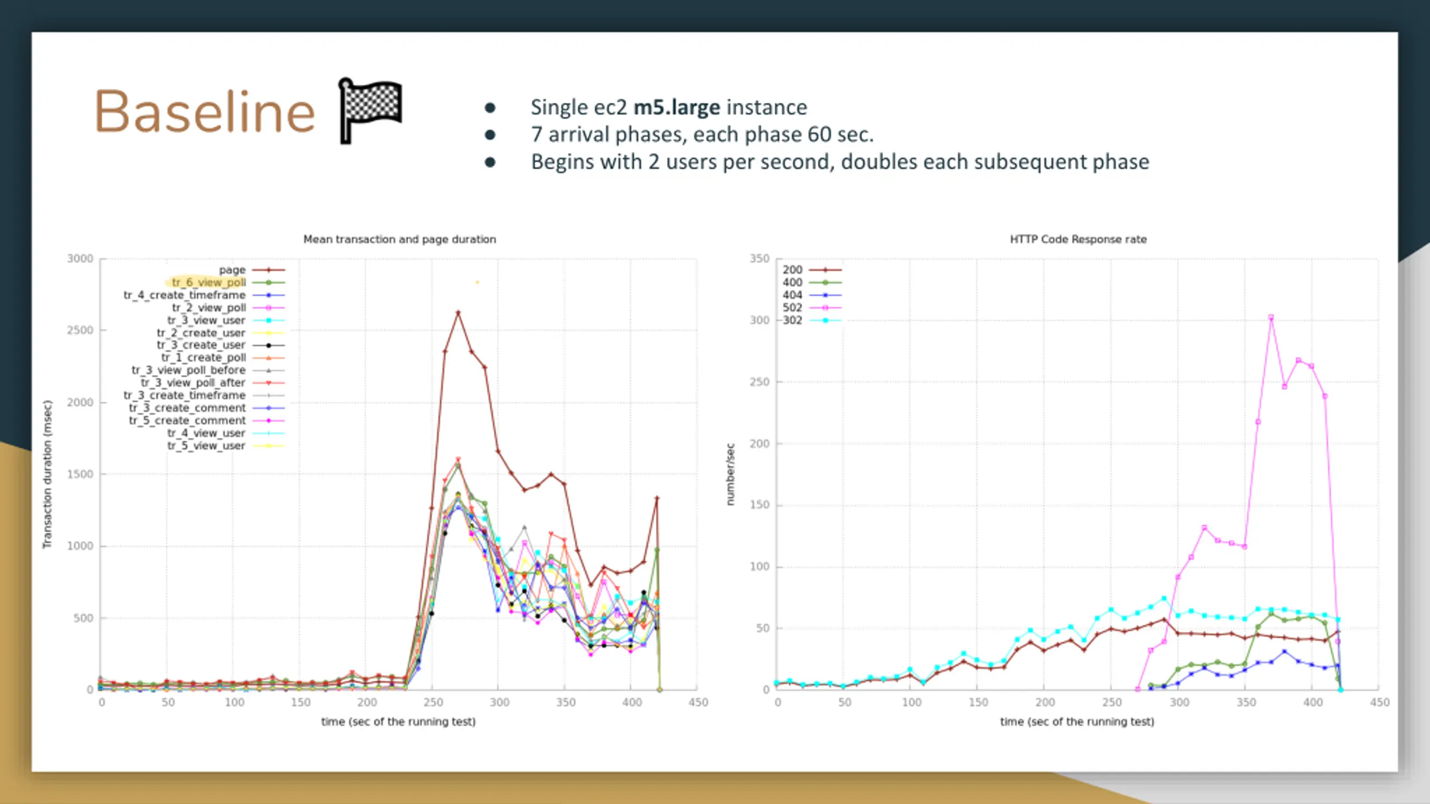Click the m5.large bold text
The height and width of the screenshot is (804, 1430).
click(x=676, y=107)
